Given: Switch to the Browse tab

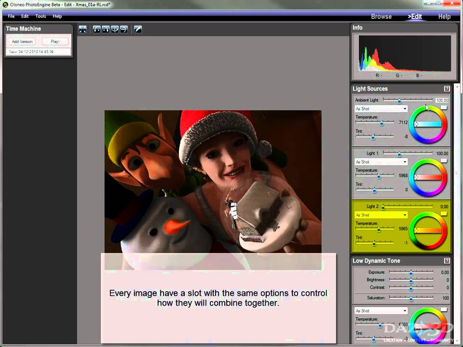Looking at the screenshot, I should pyautogui.click(x=381, y=16).
